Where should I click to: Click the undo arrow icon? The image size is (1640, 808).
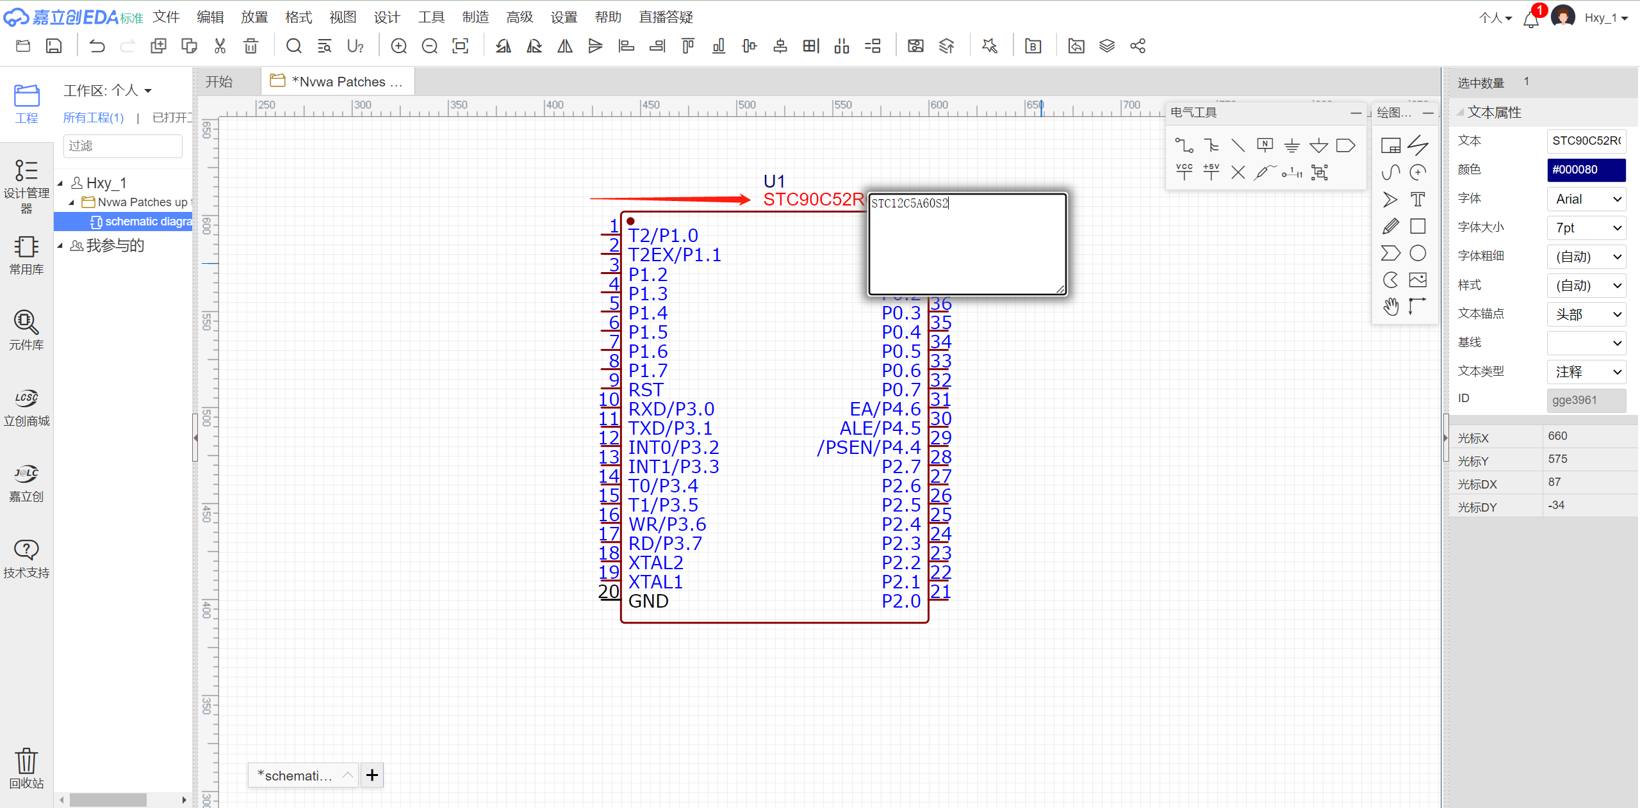click(x=97, y=46)
